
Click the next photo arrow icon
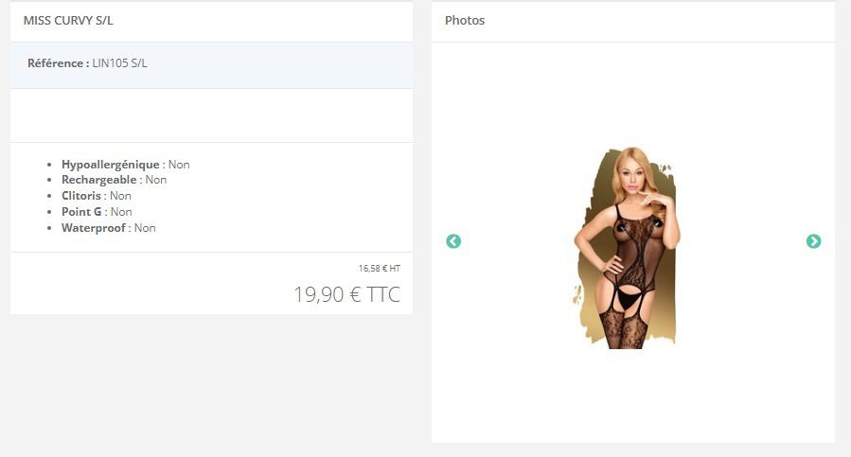tap(813, 241)
